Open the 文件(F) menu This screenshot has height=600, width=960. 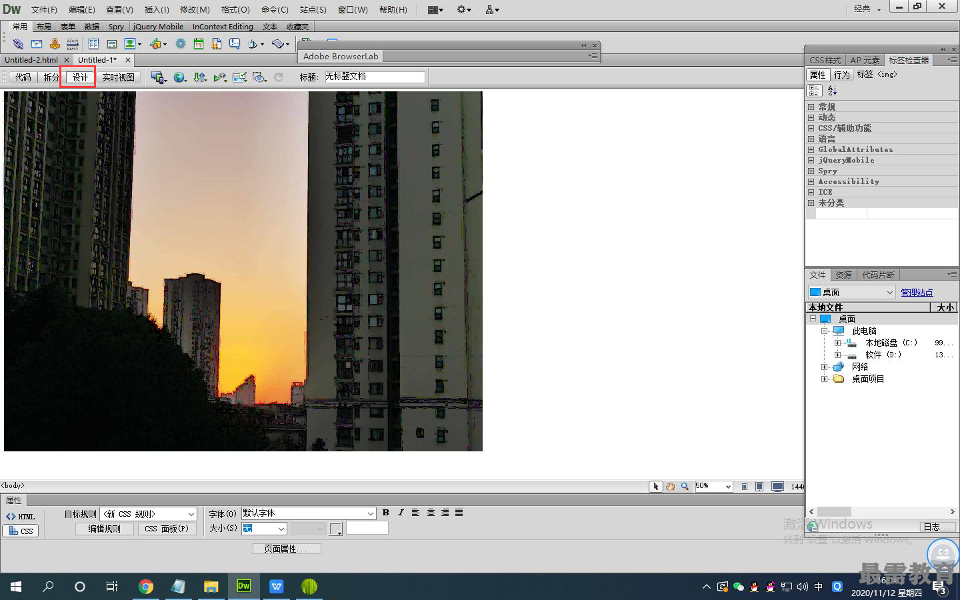coord(44,9)
